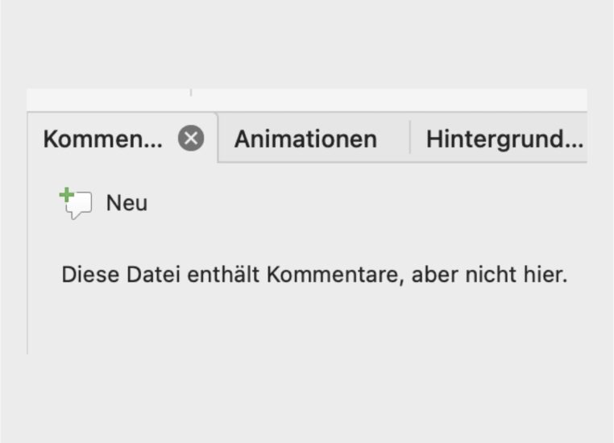Click the words 'nicht hier.' in message

pos(517,275)
